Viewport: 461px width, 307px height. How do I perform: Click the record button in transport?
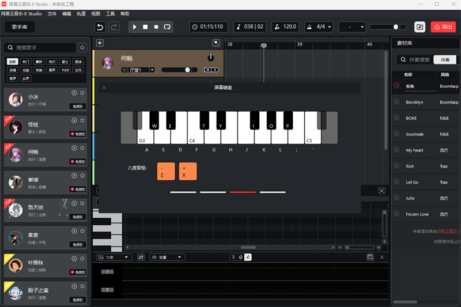click(x=156, y=27)
